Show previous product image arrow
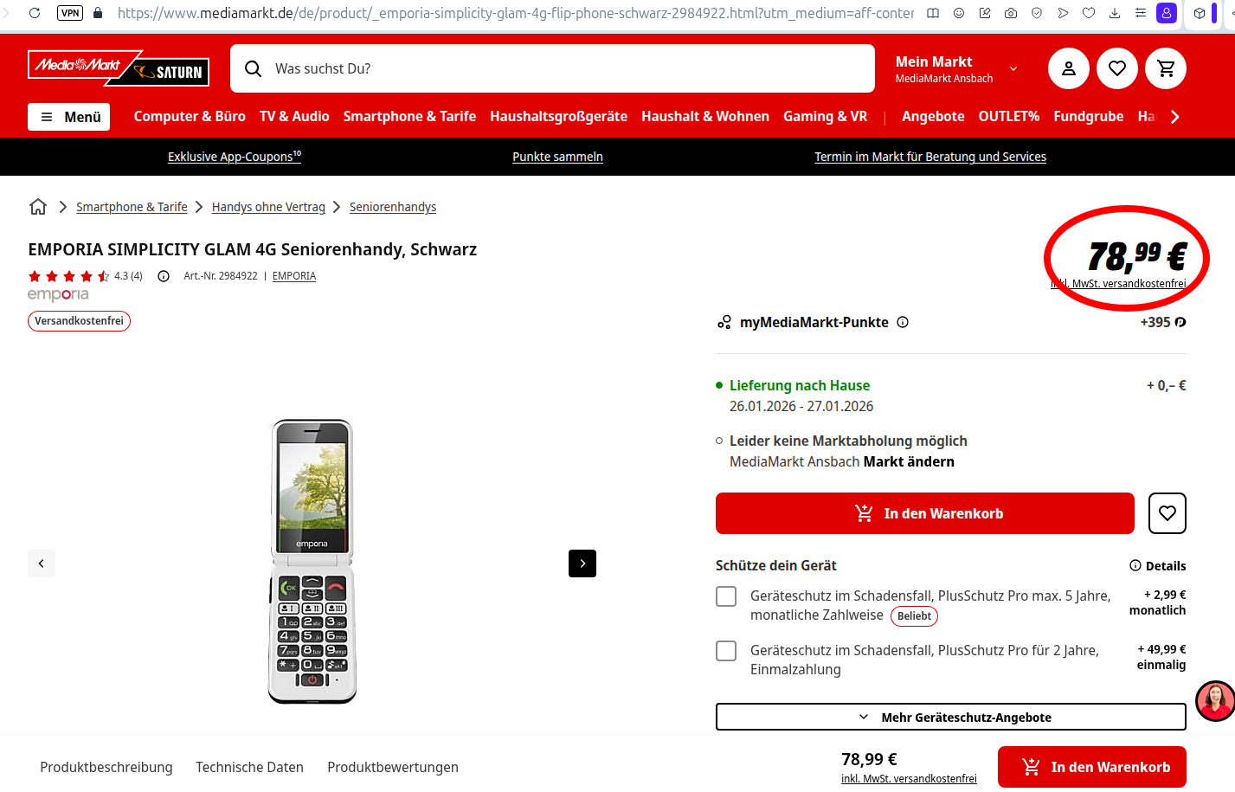The height and width of the screenshot is (792, 1235). pyautogui.click(x=42, y=563)
